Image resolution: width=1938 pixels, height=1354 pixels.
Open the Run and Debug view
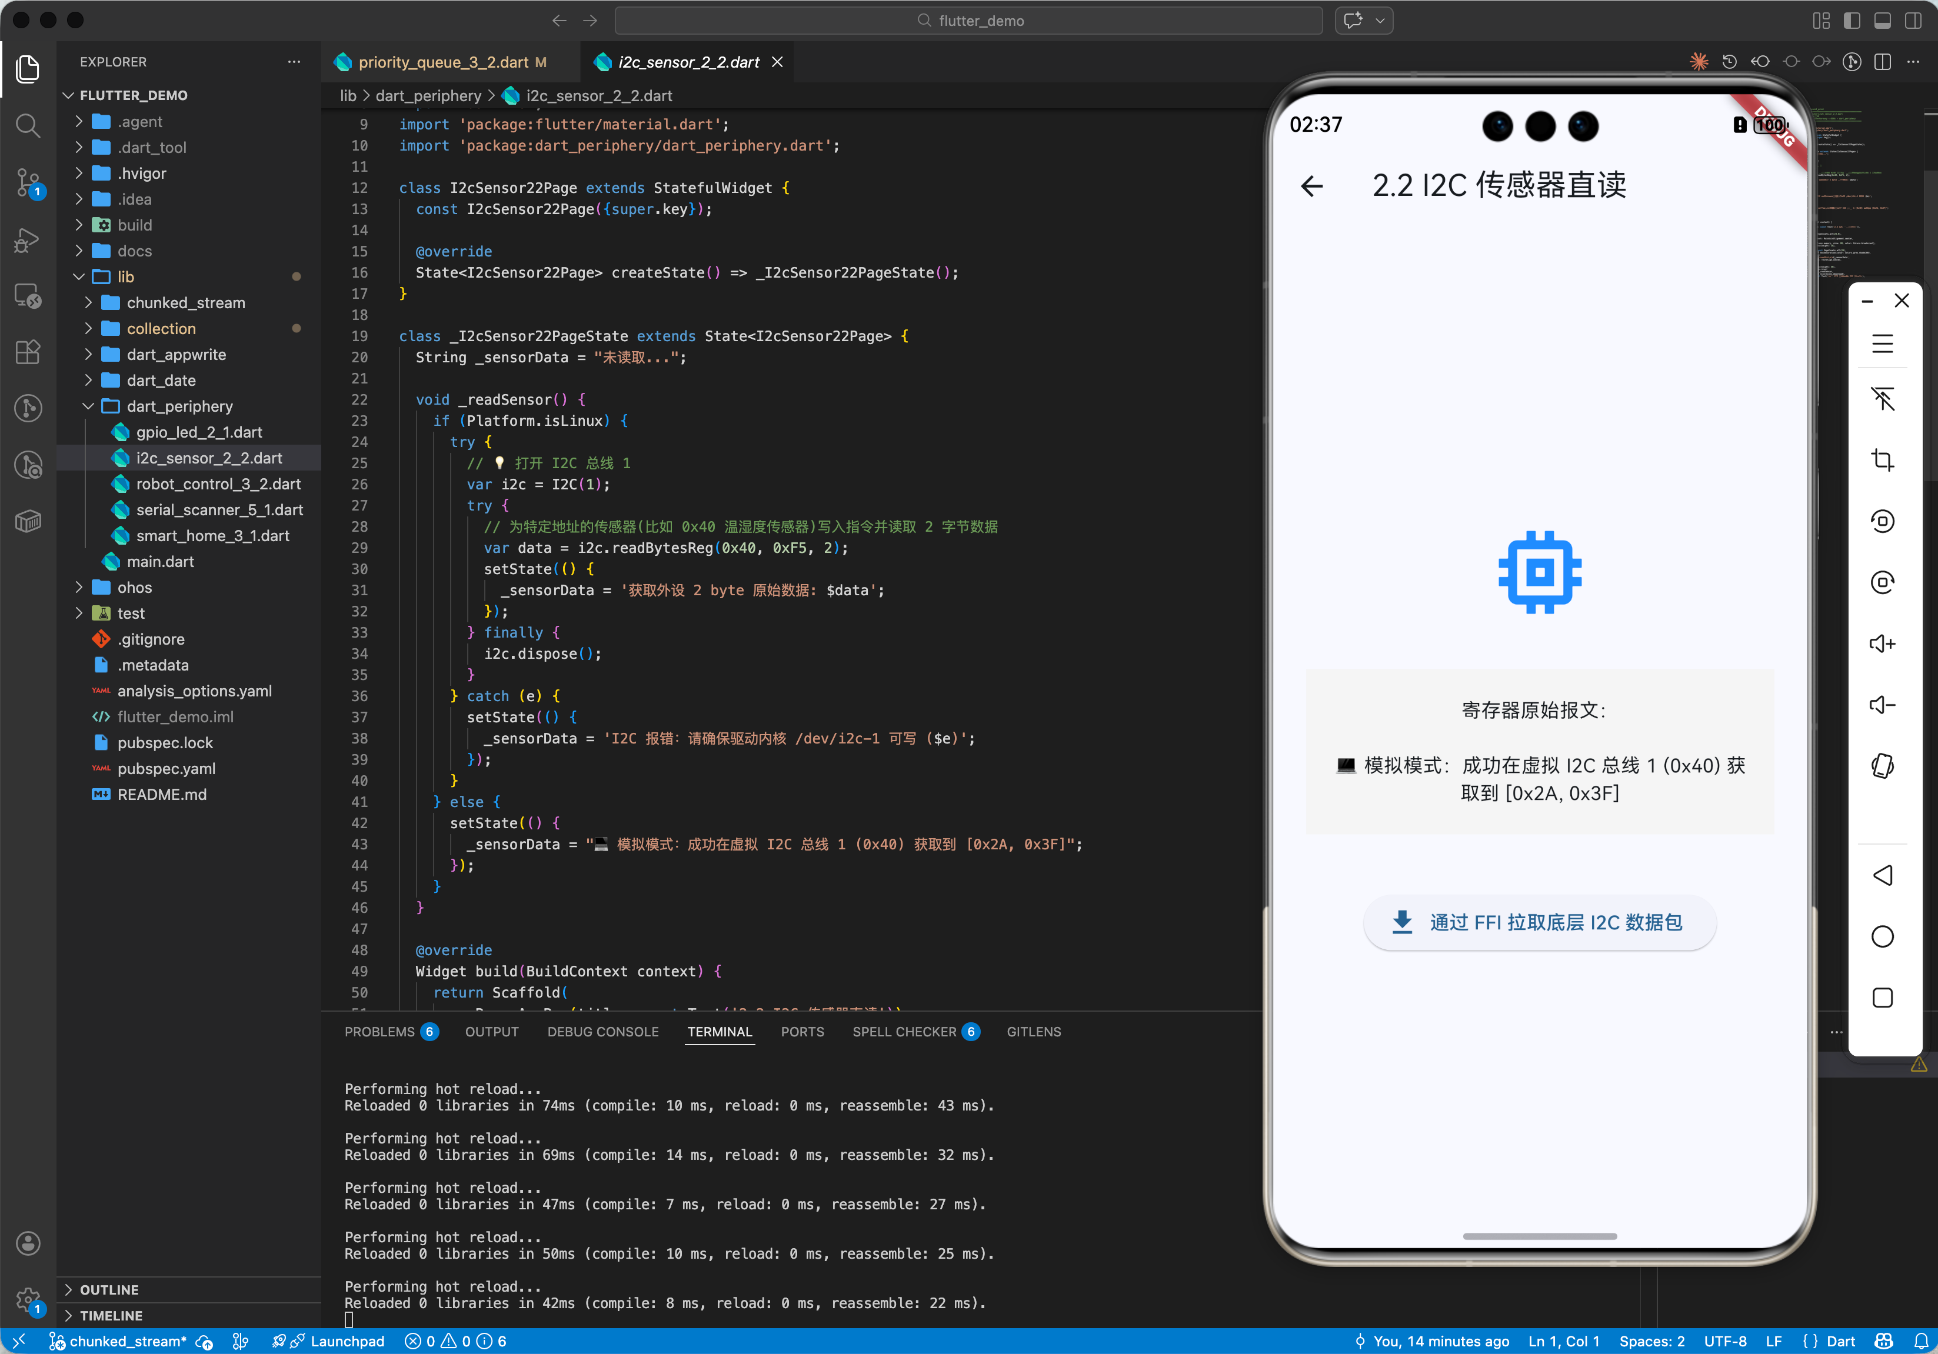click(28, 239)
